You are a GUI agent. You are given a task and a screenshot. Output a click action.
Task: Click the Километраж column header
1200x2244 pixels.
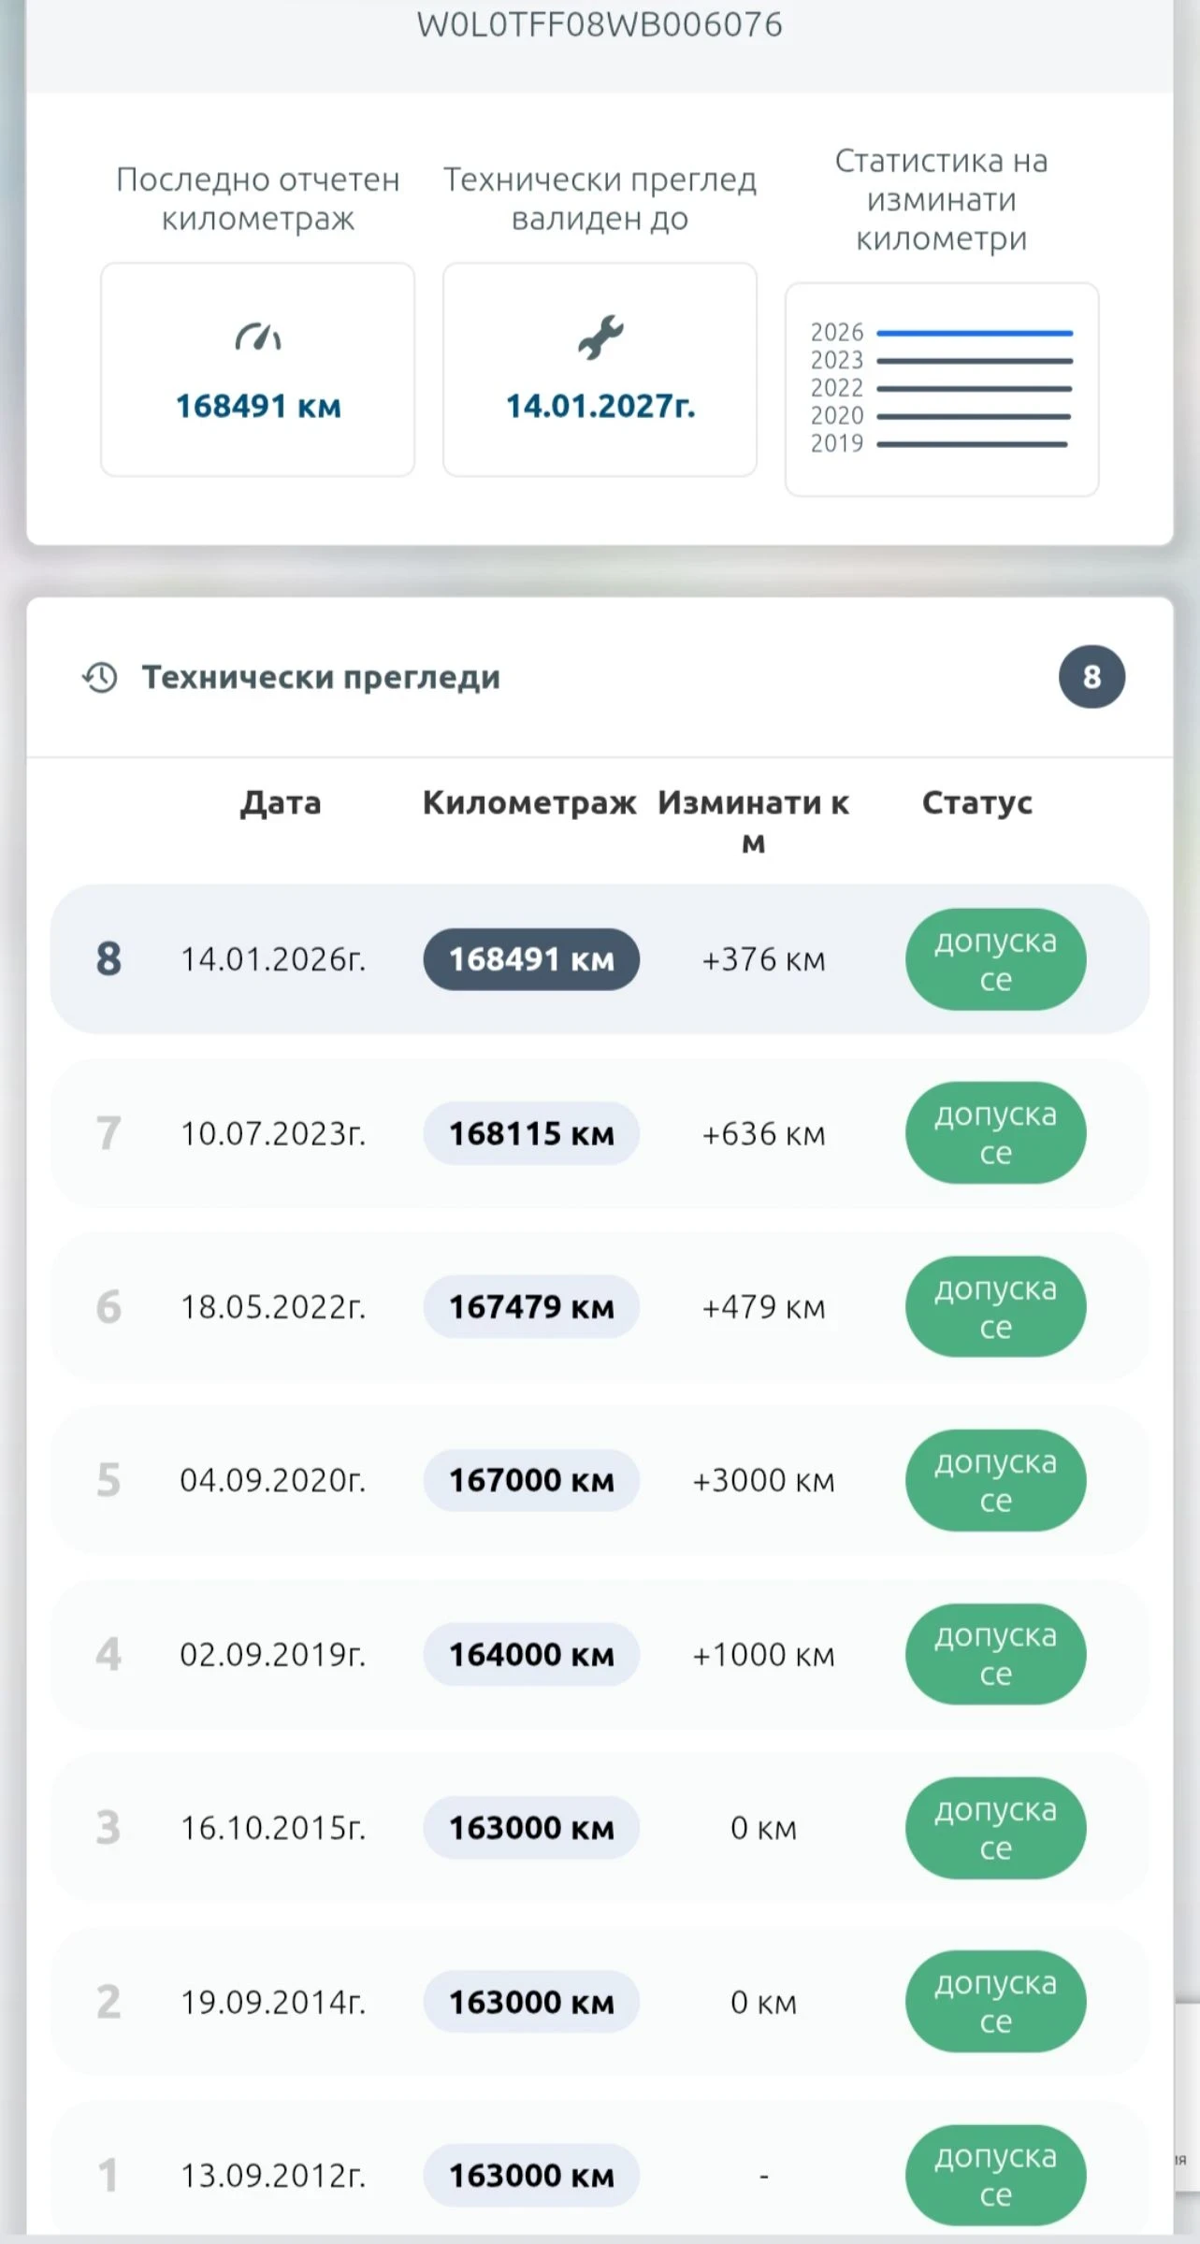click(x=529, y=802)
